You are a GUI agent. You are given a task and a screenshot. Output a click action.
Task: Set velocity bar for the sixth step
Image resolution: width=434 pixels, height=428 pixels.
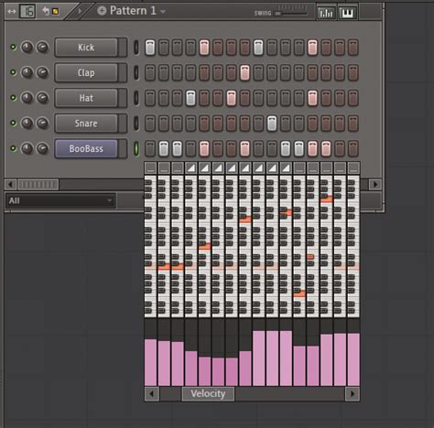pyautogui.click(x=218, y=371)
